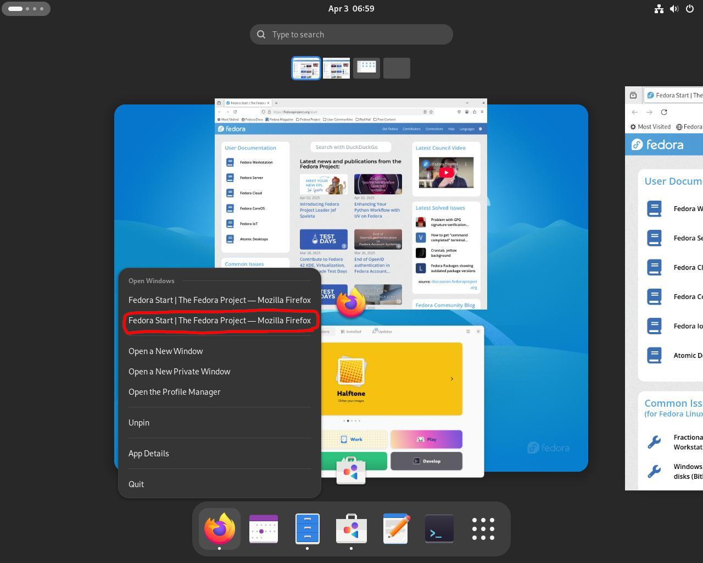703x563 pixels.
Task: Click the bookmark star in the centered Firefox preview
Action: (431, 112)
